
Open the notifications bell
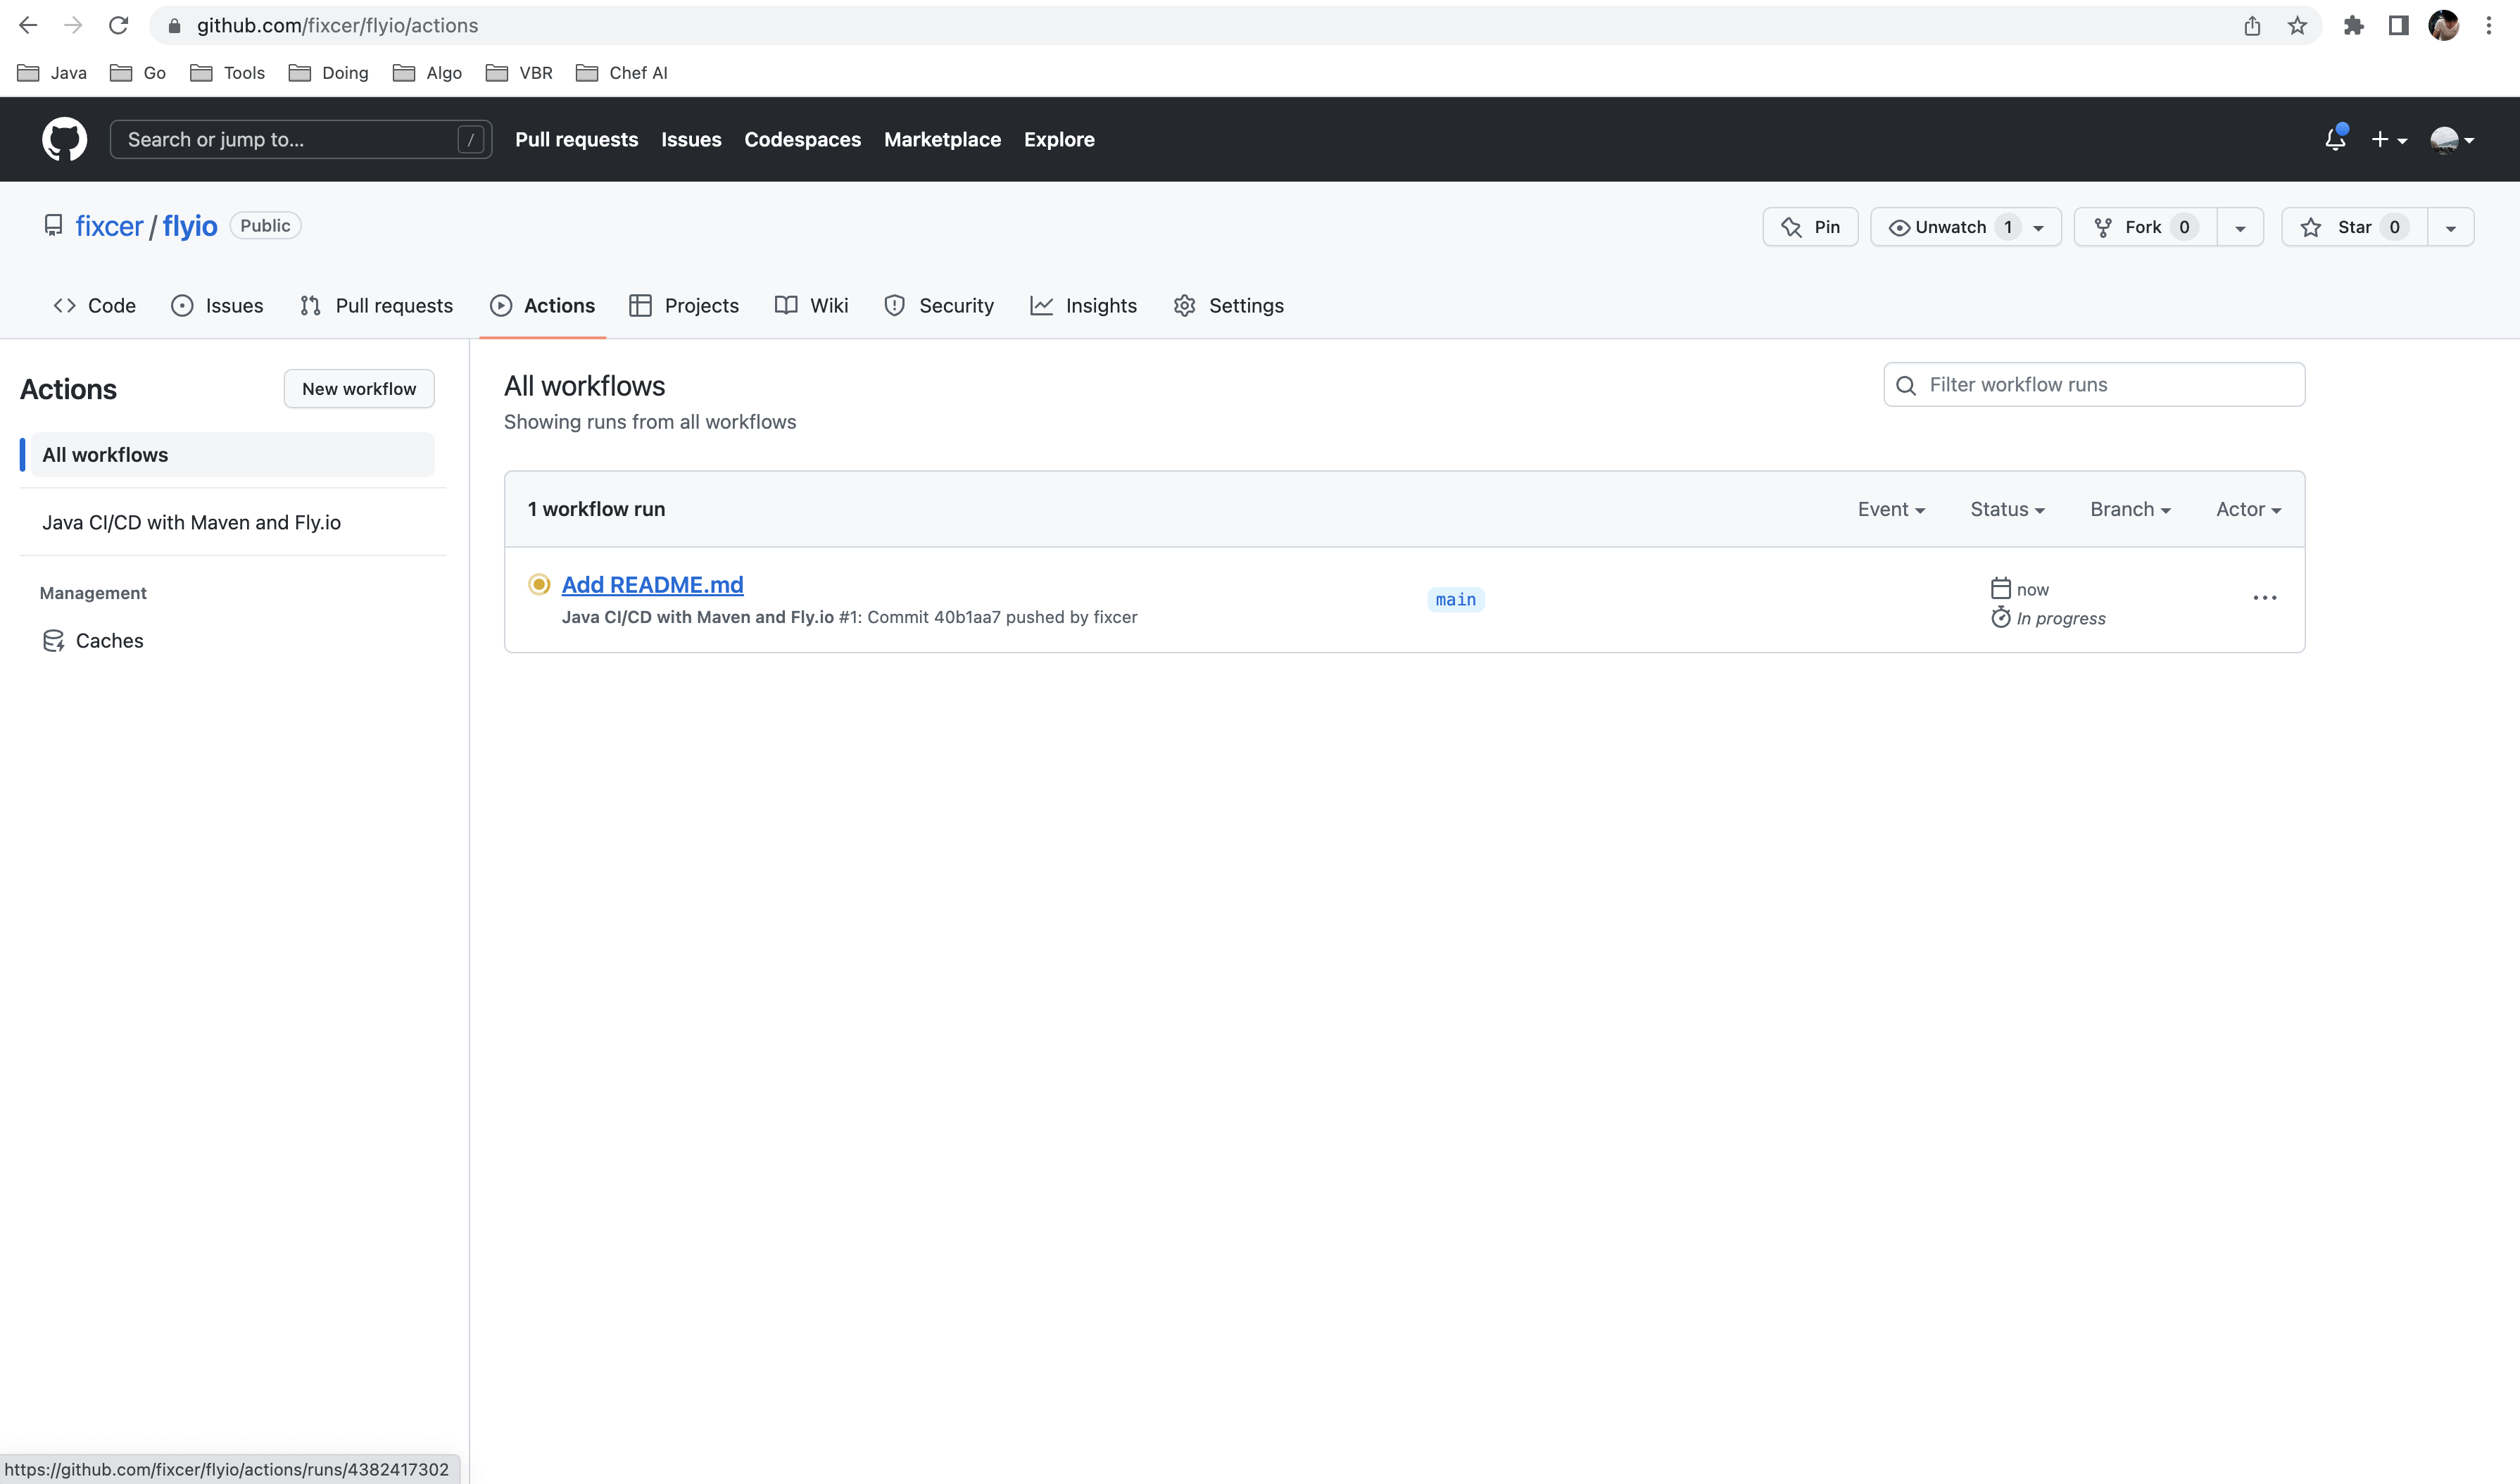coord(2334,139)
